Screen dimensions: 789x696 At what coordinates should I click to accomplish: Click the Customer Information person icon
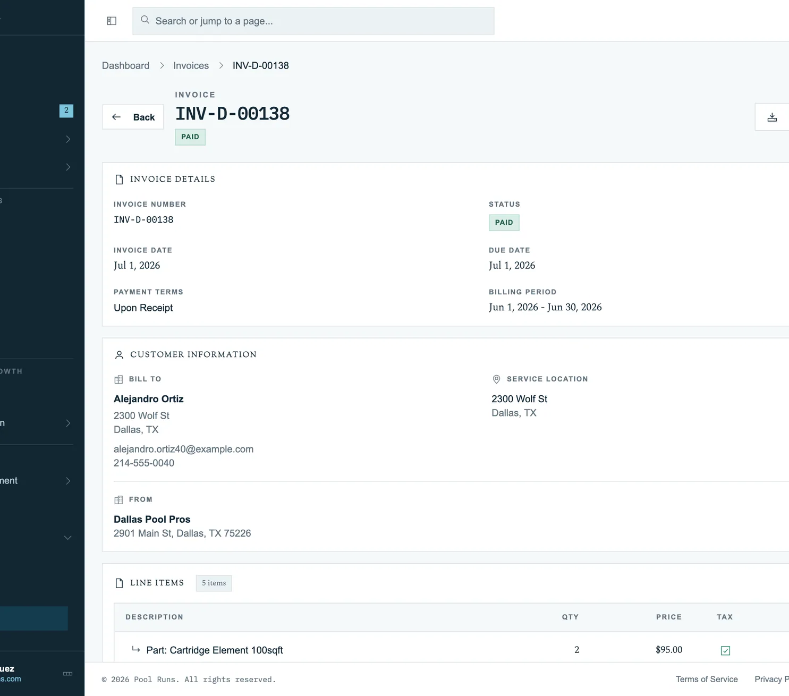pos(119,355)
